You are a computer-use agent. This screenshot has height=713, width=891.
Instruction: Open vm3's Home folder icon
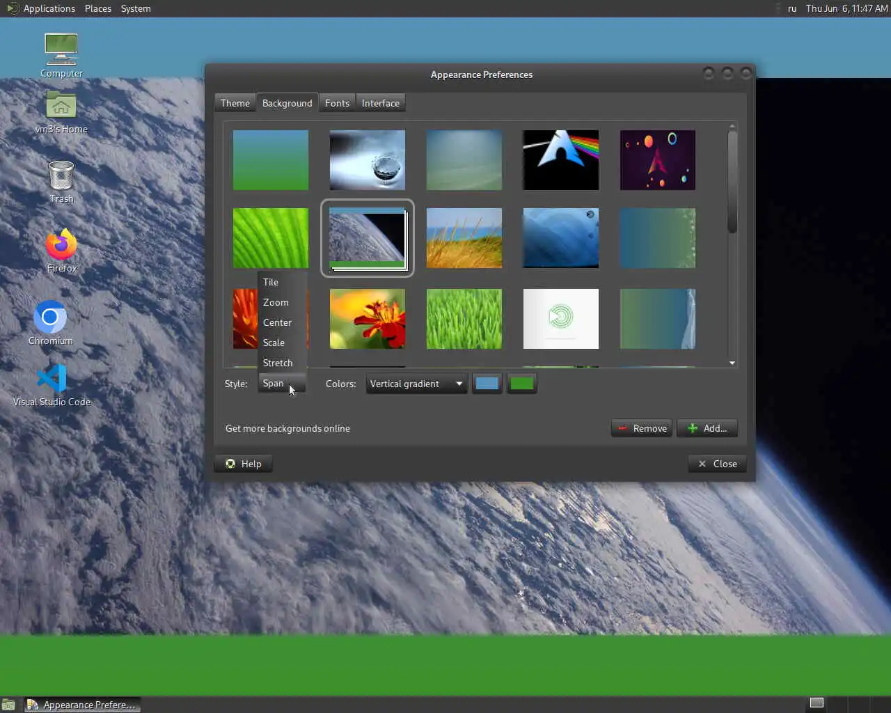click(x=61, y=113)
